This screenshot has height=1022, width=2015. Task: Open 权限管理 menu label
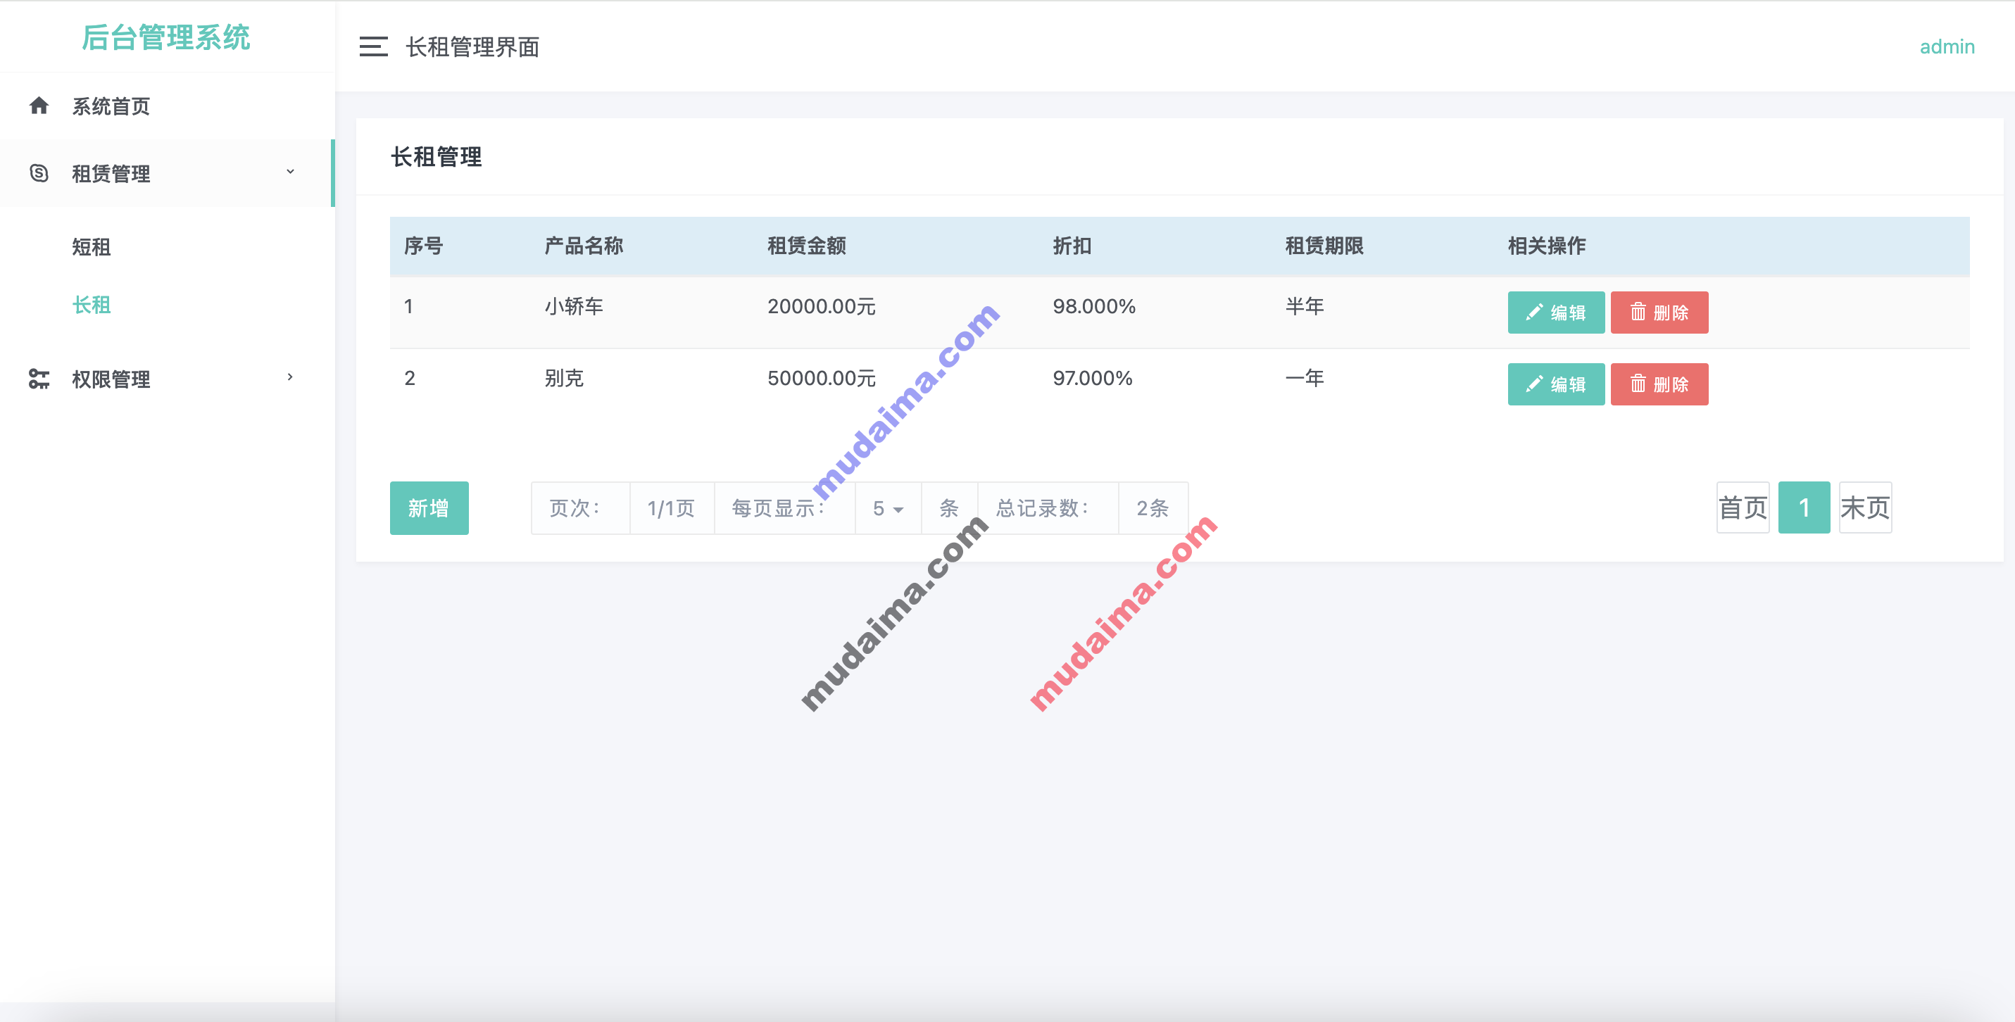111,379
